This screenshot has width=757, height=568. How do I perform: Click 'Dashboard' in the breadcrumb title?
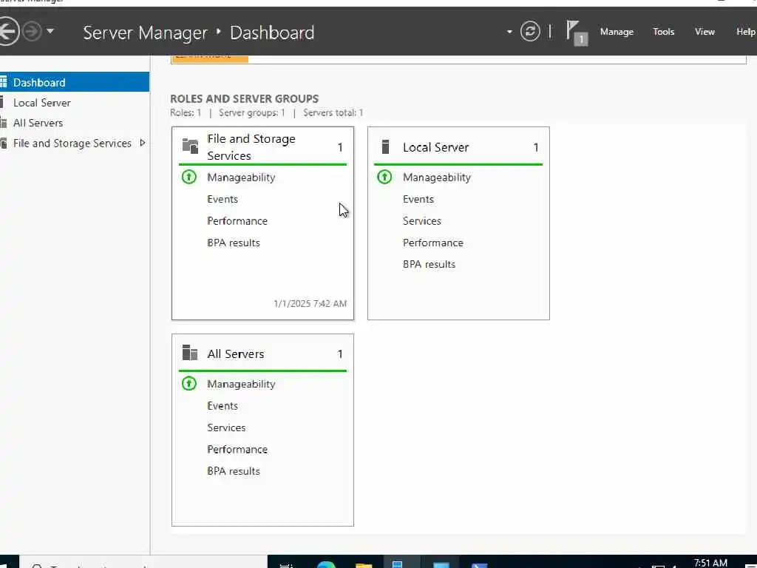click(x=272, y=33)
